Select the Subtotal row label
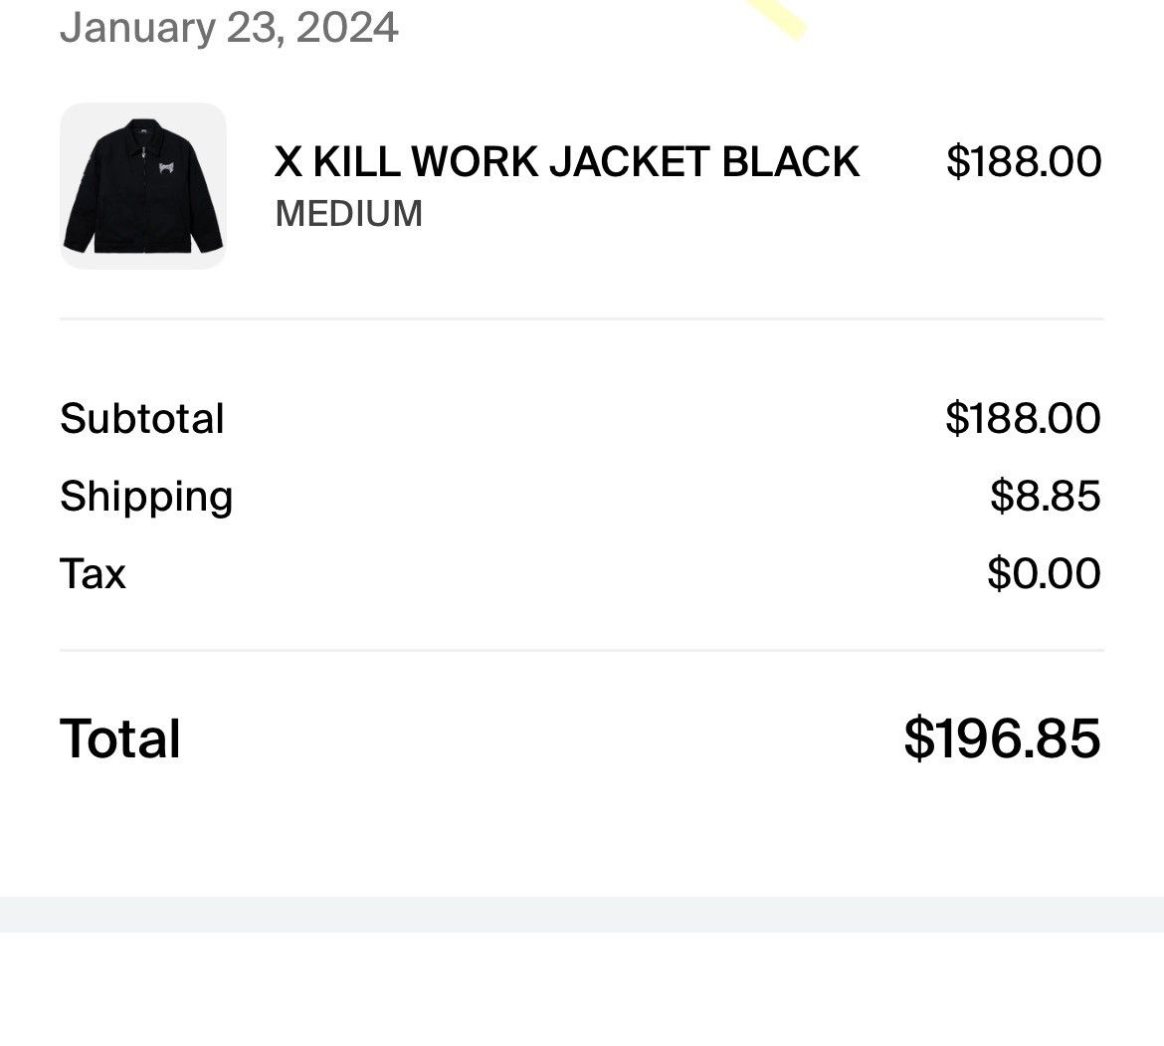Viewport: 1164px width, 1046px height. (x=140, y=418)
